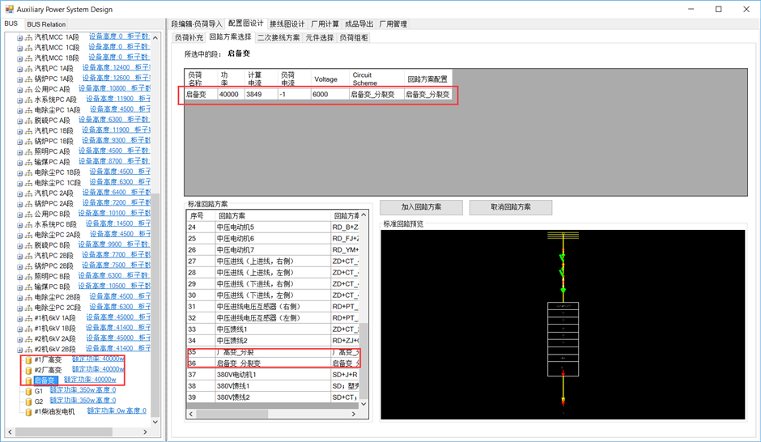
Task: Click the bus icon beside 水系统PC A段
Action: [x=28, y=100]
